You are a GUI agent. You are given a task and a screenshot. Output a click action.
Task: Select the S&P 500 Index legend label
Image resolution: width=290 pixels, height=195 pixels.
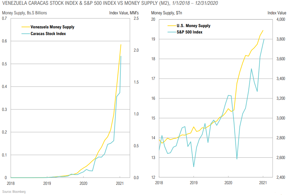189,32
